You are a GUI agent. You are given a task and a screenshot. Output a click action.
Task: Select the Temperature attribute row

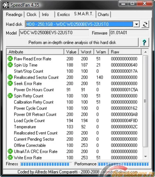74,127
